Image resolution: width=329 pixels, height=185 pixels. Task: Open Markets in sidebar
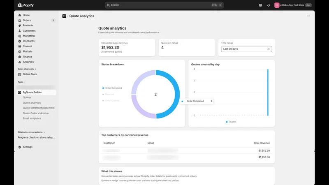(28, 51)
